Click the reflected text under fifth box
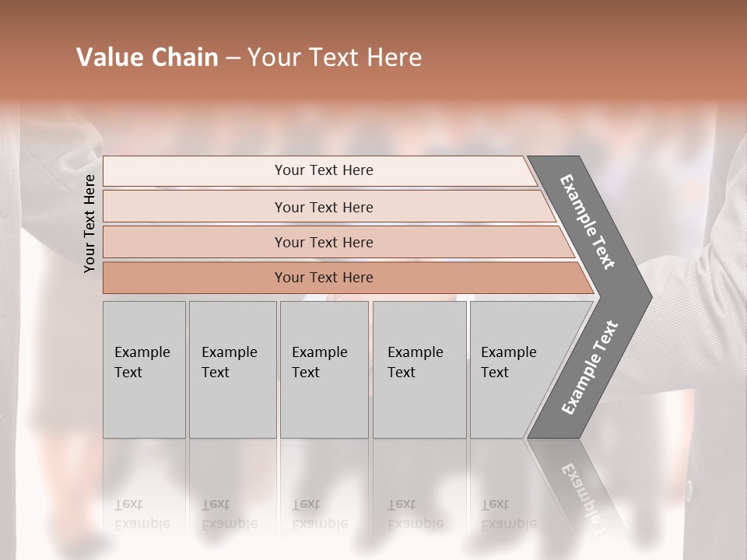This screenshot has height=560, width=747. pos(508,515)
